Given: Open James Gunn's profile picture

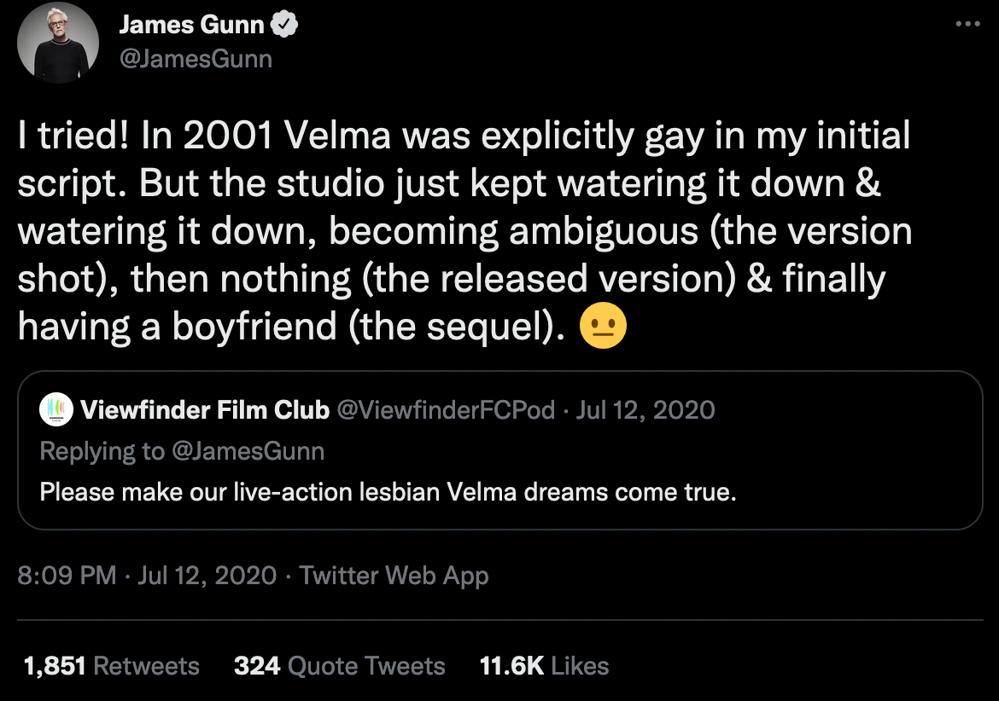Looking at the screenshot, I should tap(57, 43).
